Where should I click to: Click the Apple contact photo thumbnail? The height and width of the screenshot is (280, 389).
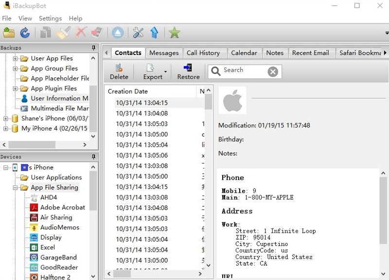(232, 100)
